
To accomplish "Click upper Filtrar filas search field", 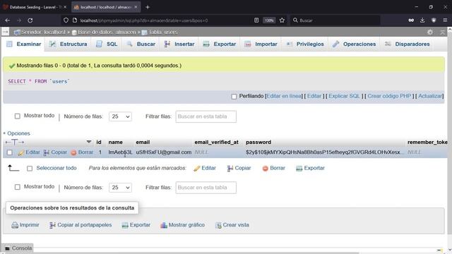I will pyautogui.click(x=206, y=116).
